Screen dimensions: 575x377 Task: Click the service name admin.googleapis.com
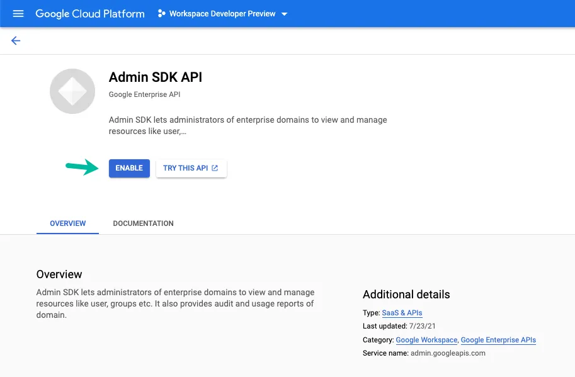click(x=449, y=353)
